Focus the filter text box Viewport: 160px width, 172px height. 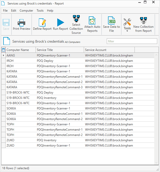(x=132, y=41)
